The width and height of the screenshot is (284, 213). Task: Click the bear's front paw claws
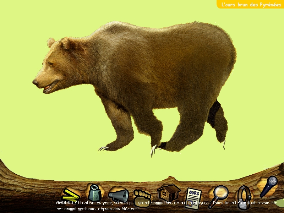[x=103, y=148]
